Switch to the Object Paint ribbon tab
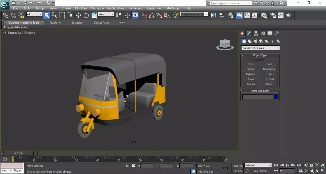Image resolution: width=326 pixels, height=174 pixels. tap(101, 23)
